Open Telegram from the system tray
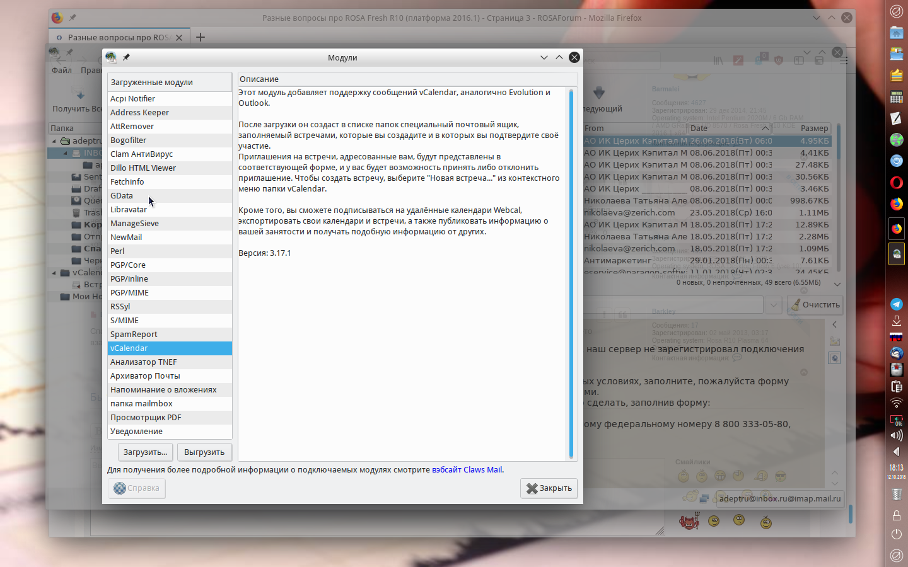 tap(896, 304)
